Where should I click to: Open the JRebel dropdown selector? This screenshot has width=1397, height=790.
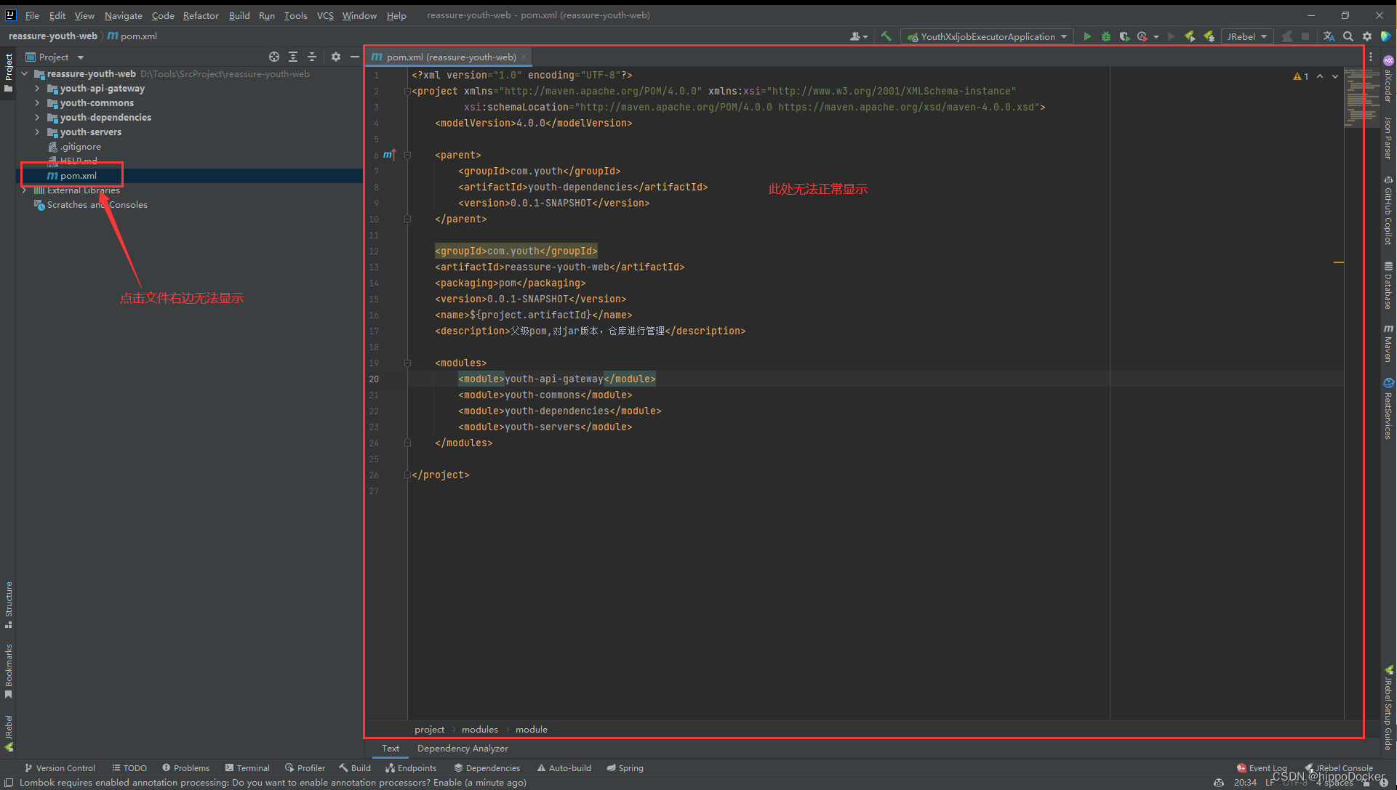coord(1246,36)
